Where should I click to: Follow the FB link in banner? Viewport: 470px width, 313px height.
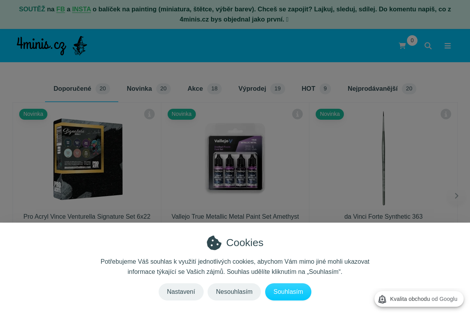pos(61,9)
